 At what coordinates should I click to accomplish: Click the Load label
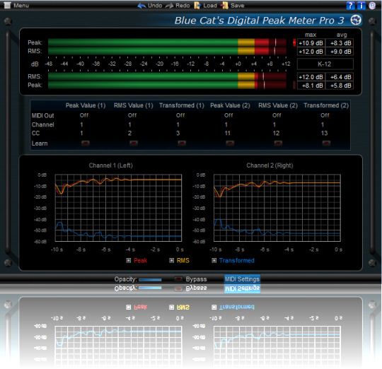[210, 6]
